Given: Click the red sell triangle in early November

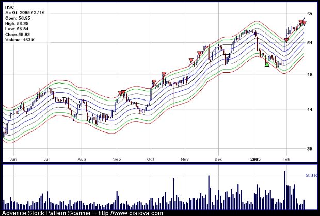Looking at the screenshot, I should point(191,60).
